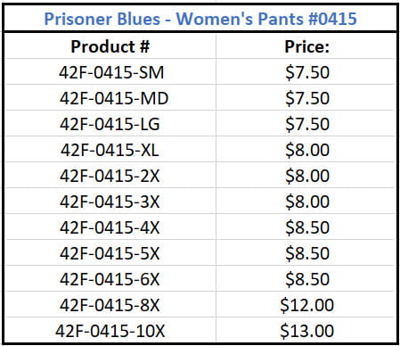
Task: Click product cell 42F-0415-SM
Action: pyautogui.click(x=111, y=72)
